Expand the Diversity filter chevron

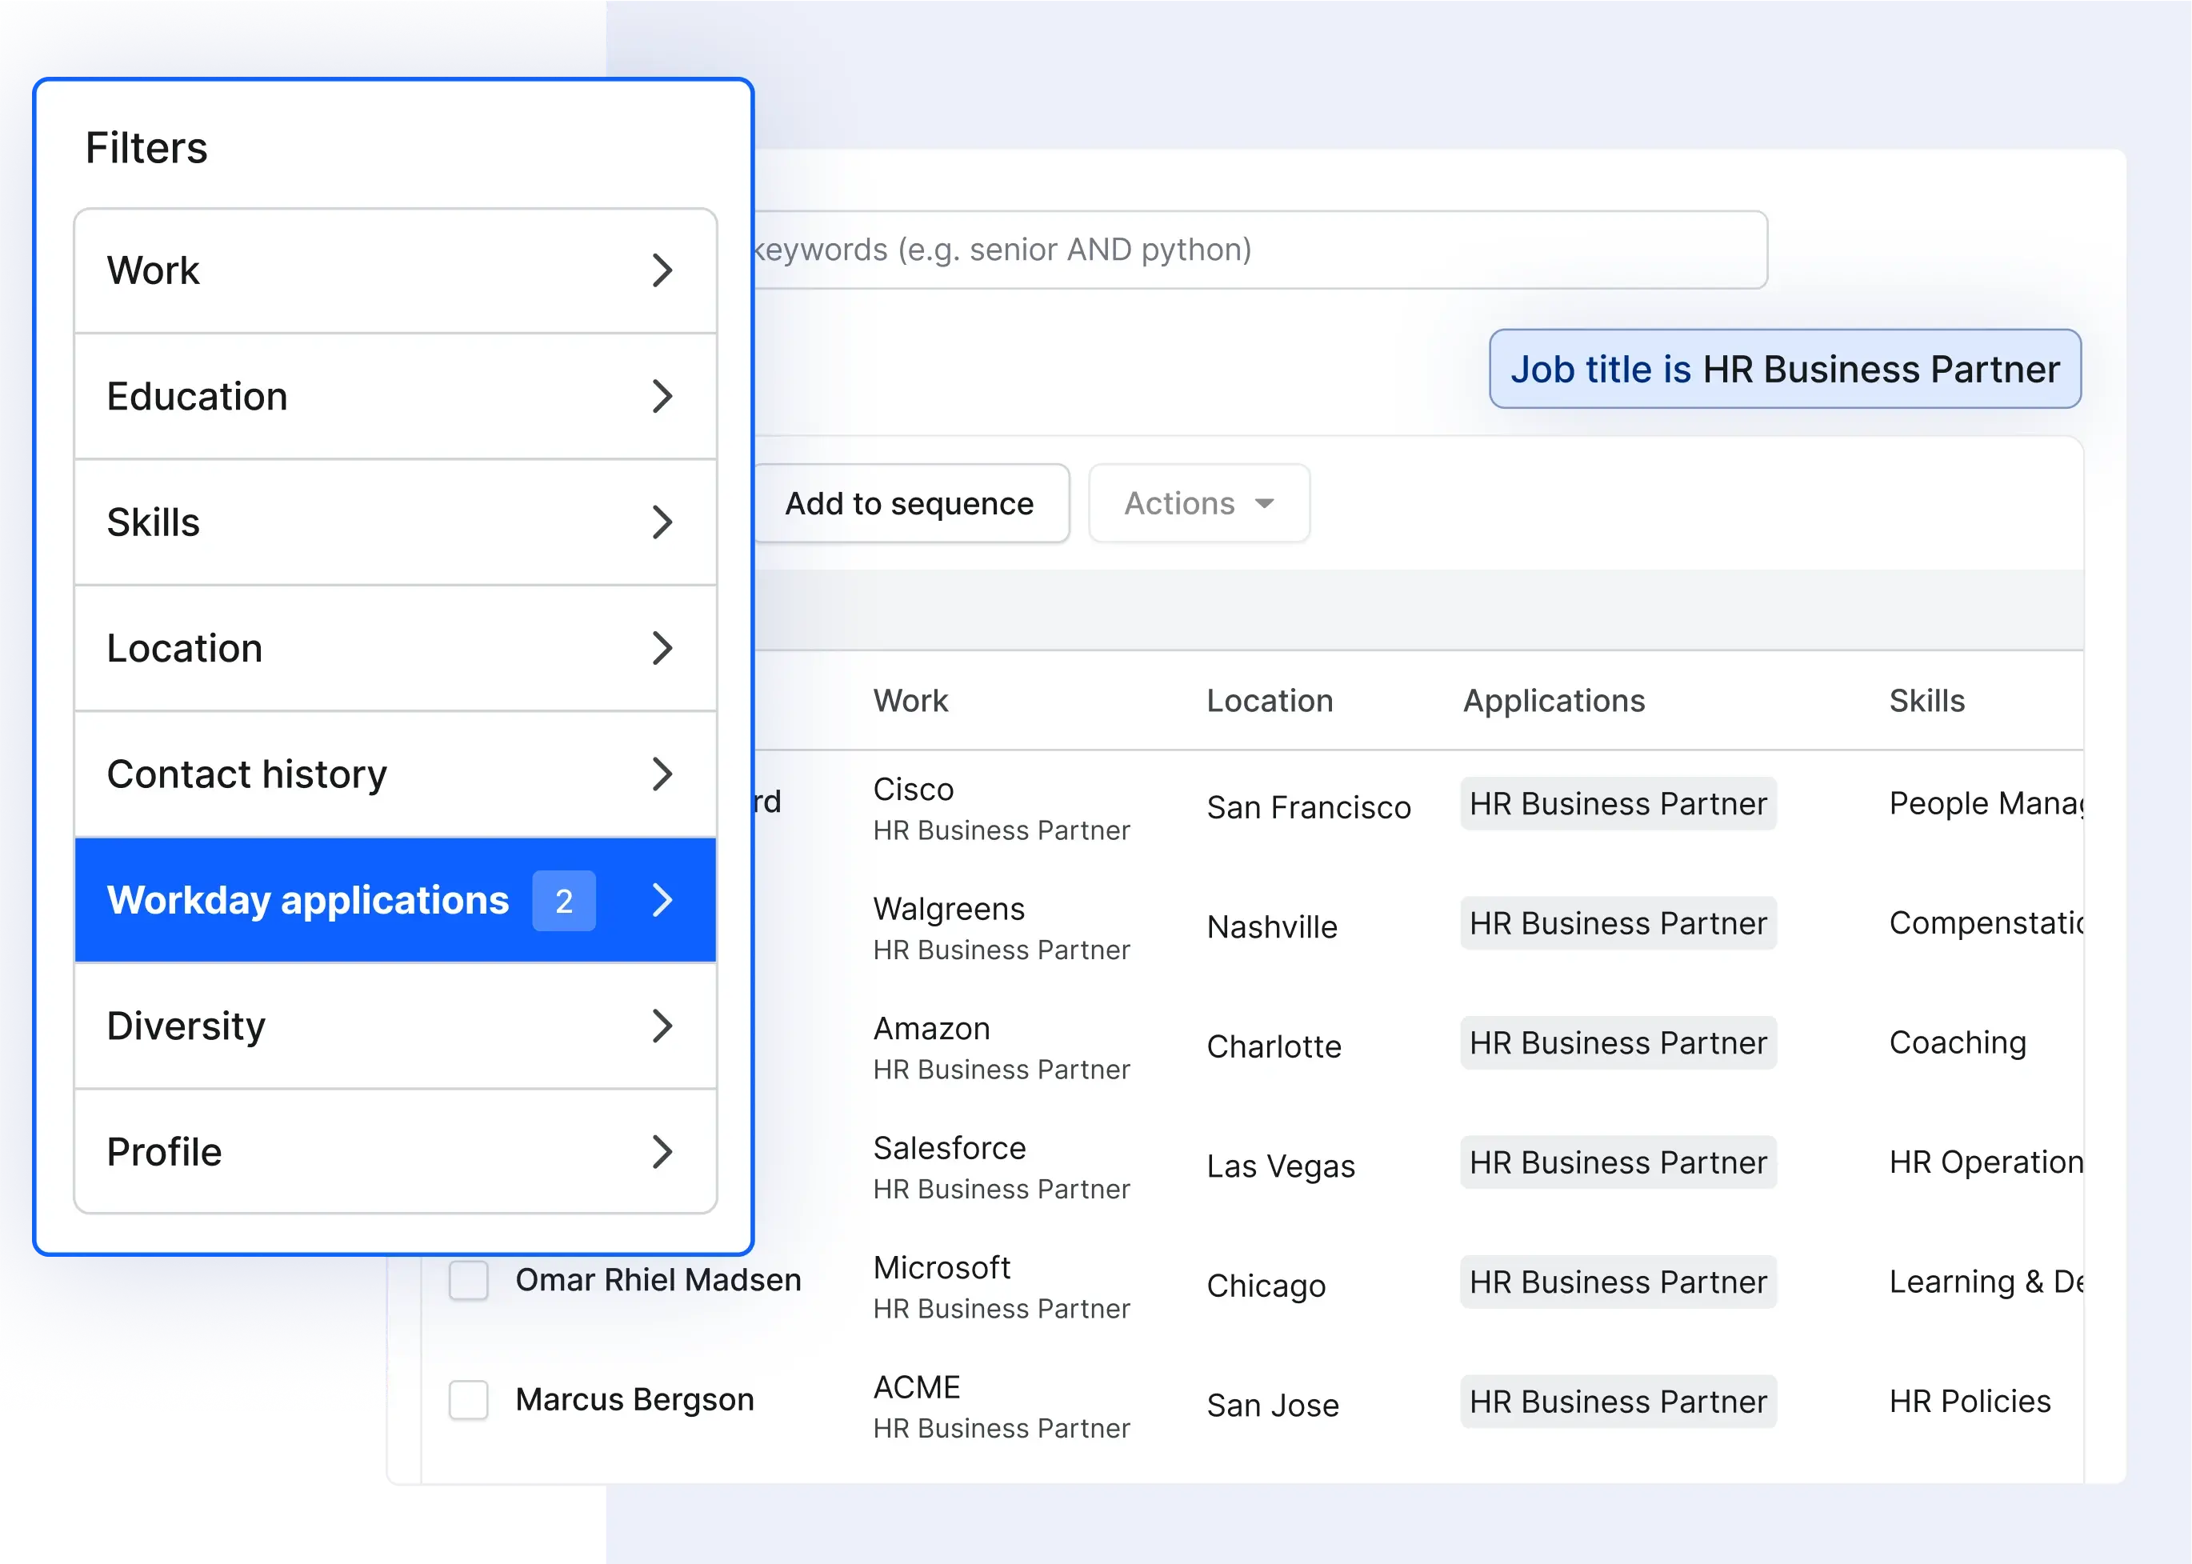click(x=662, y=1026)
